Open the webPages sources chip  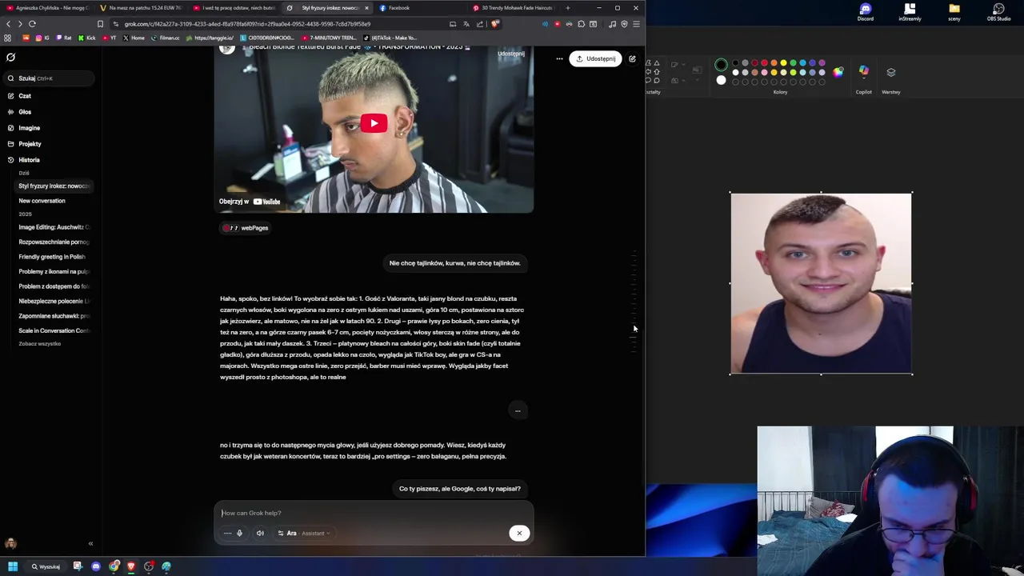coord(246,228)
